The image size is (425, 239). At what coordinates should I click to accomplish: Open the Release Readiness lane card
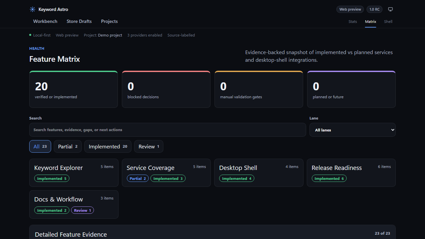click(x=351, y=173)
